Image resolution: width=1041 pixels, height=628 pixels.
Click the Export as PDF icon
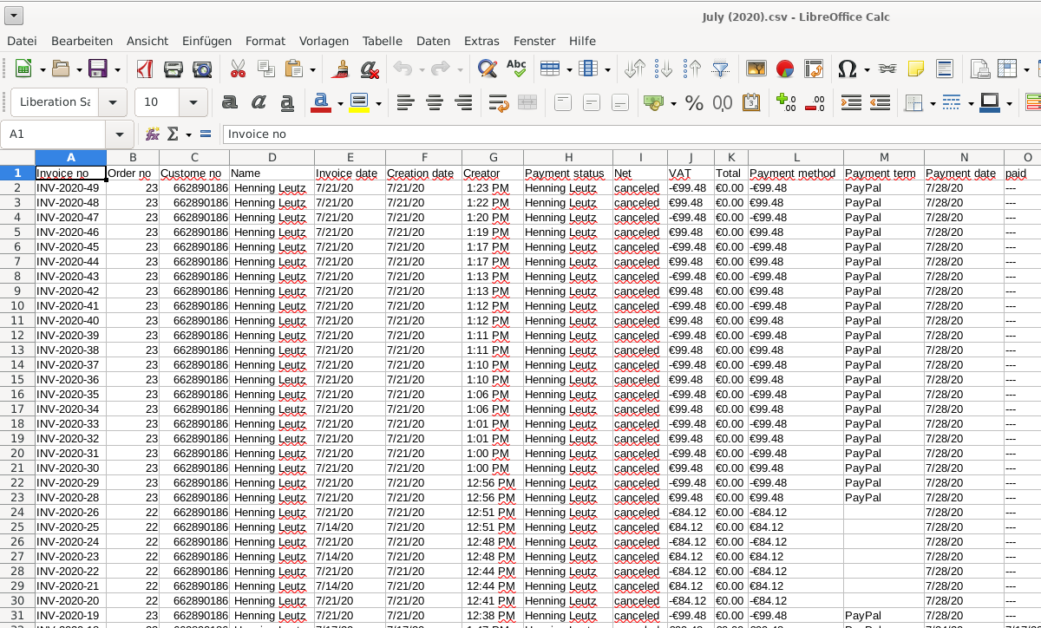point(145,69)
